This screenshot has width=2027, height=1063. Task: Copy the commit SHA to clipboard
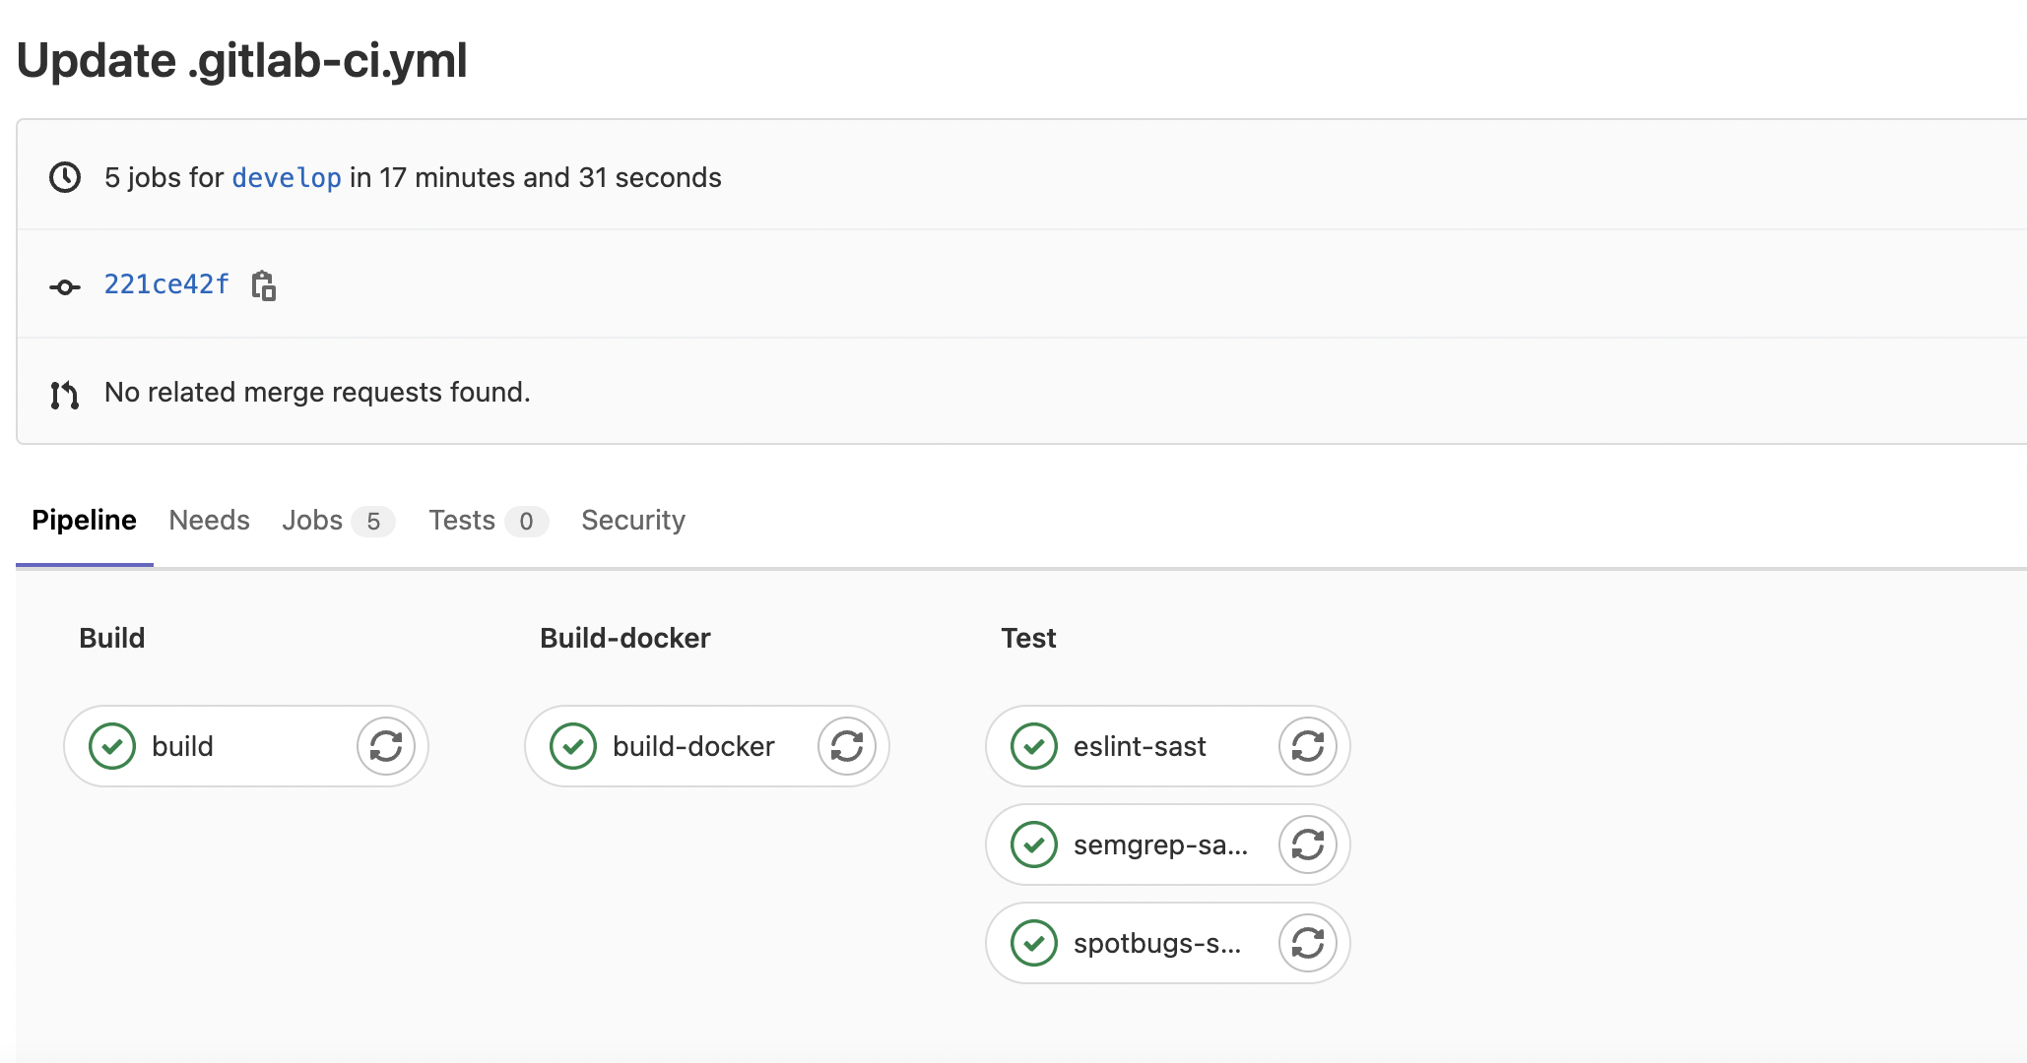pyautogui.click(x=263, y=285)
